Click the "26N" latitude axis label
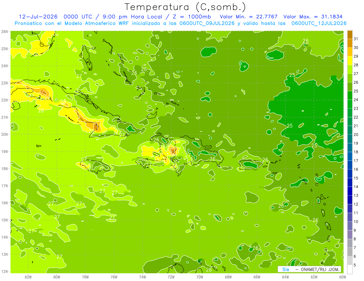This screenshot has height=281, width=364. 4,32
